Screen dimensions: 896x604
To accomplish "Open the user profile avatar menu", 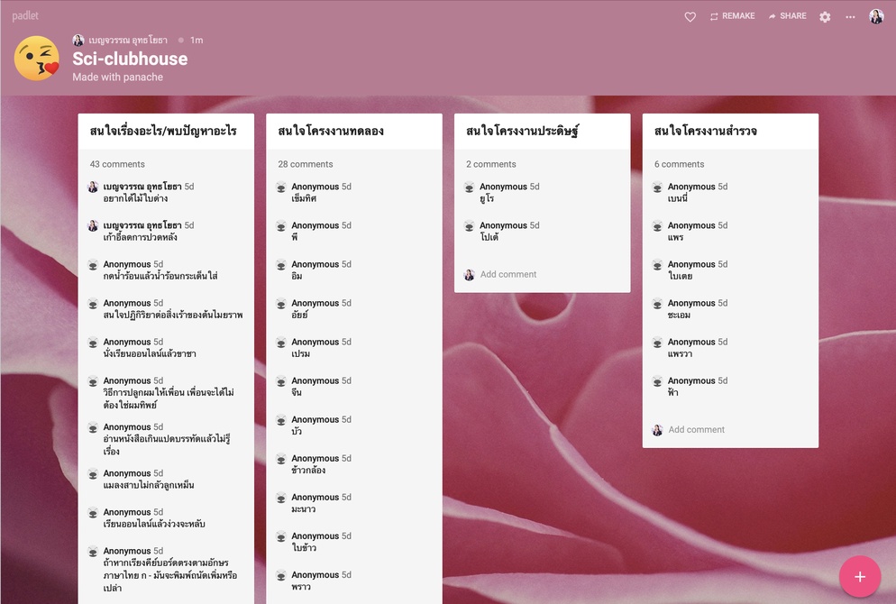I will click(x=876, y=16).
